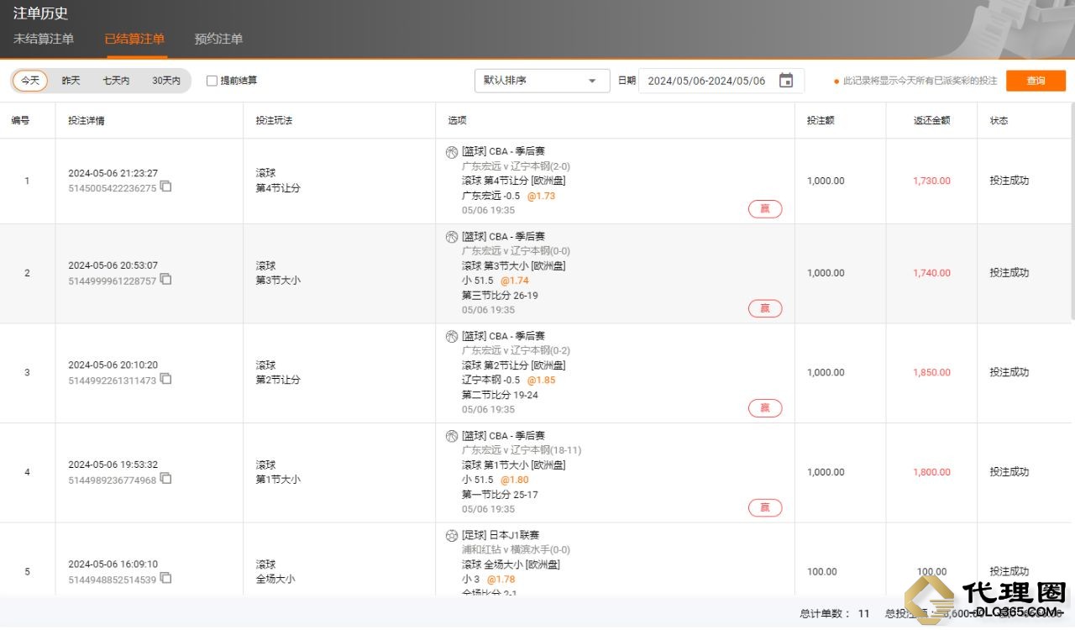Select the 今天 date filter
1075x630 pixels.
click(30, 81)
